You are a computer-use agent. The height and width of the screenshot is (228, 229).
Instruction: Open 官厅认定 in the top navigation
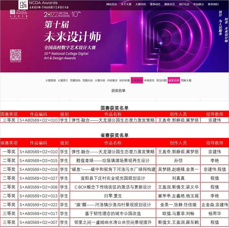[x=184, y=5]
